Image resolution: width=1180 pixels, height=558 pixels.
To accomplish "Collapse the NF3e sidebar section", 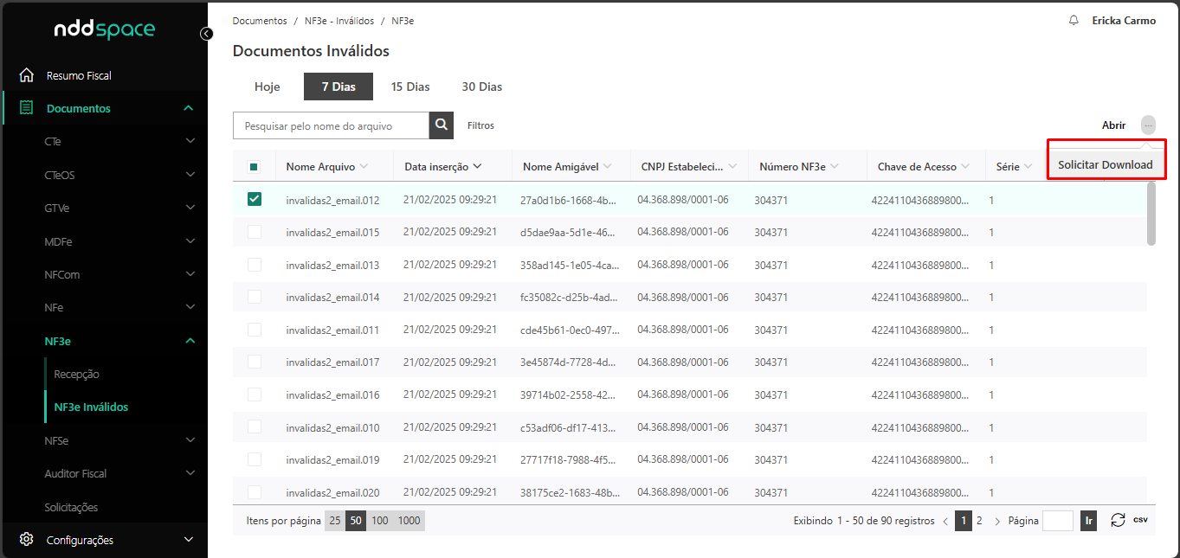I will [190, 341].
